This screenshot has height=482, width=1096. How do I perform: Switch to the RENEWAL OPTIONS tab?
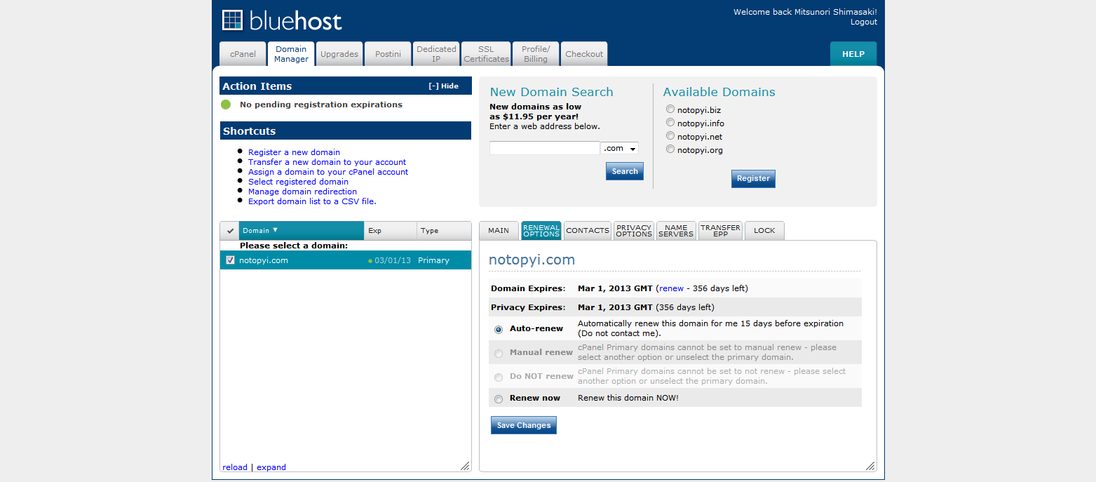pyautogui.click(x=541, y=231)
